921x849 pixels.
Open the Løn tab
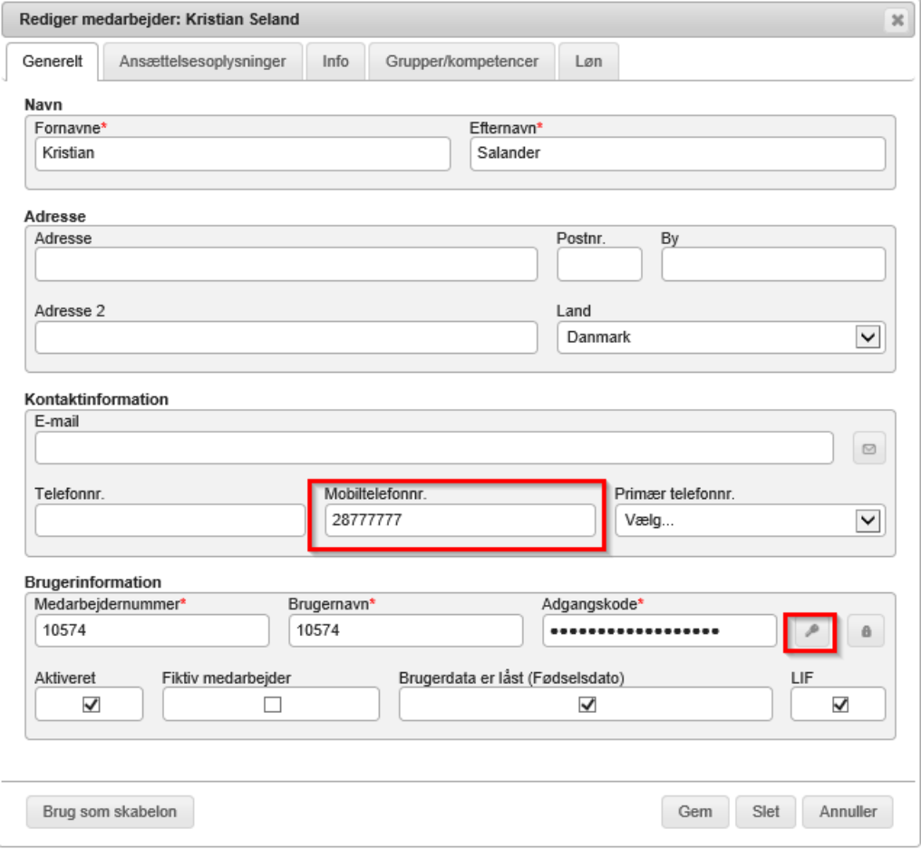pyautogui.click(x=588, y=62)
